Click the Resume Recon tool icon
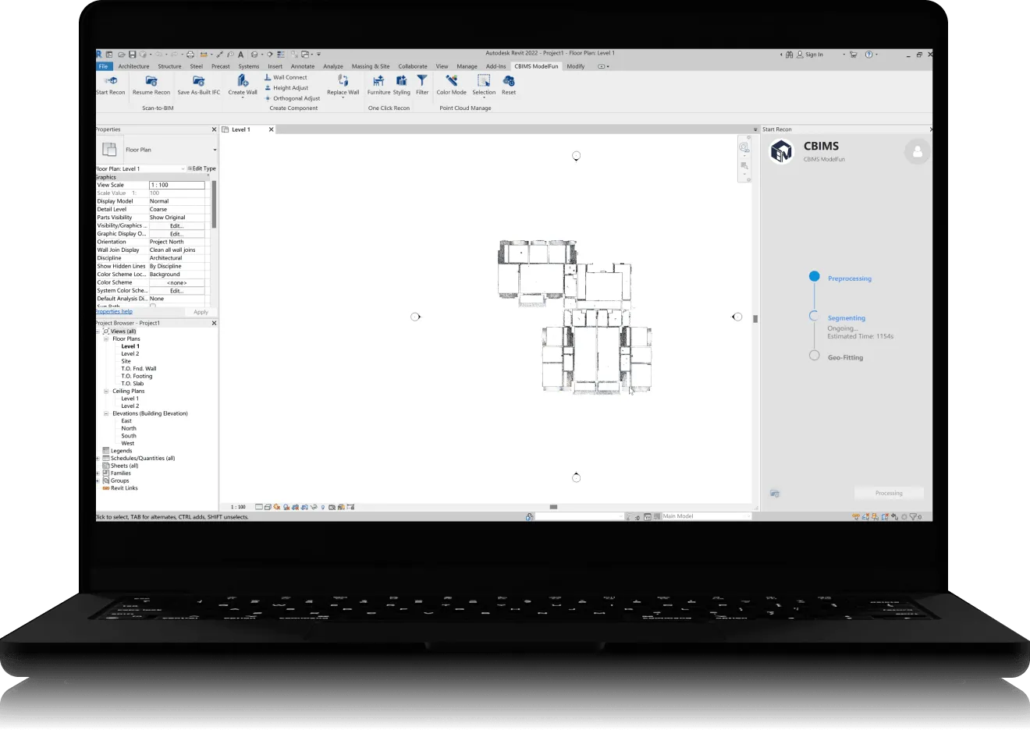The height and width of the screenshot is (730, 1030). (x=151, y=81)
